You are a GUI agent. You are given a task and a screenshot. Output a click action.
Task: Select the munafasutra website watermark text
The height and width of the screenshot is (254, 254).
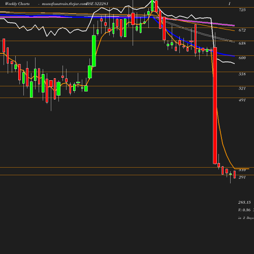(x=64, y=4)
